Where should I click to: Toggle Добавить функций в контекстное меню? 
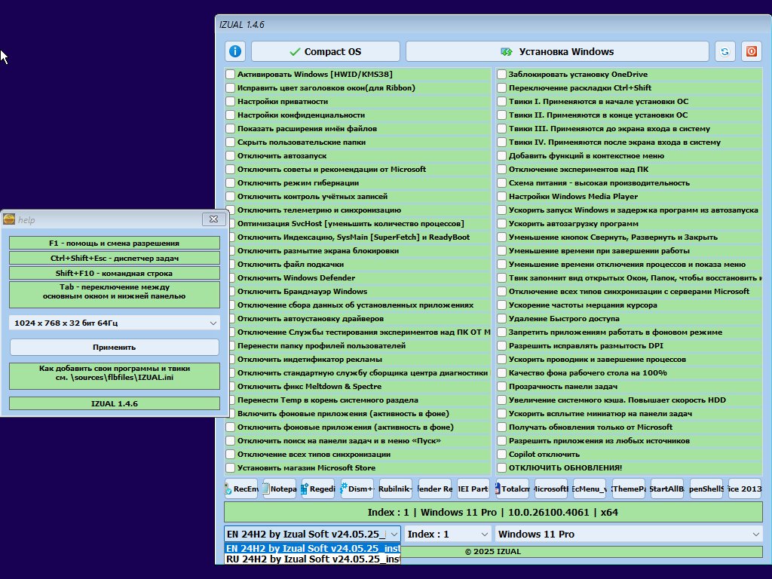click(x=501, y=155)
